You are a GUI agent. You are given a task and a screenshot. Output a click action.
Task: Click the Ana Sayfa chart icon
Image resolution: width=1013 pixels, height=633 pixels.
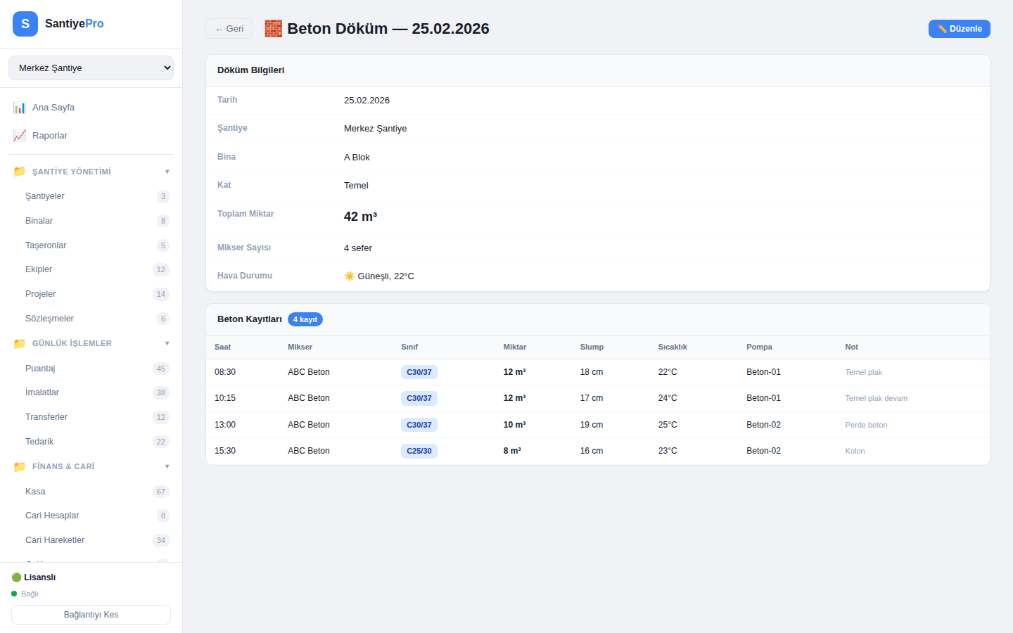20,108
